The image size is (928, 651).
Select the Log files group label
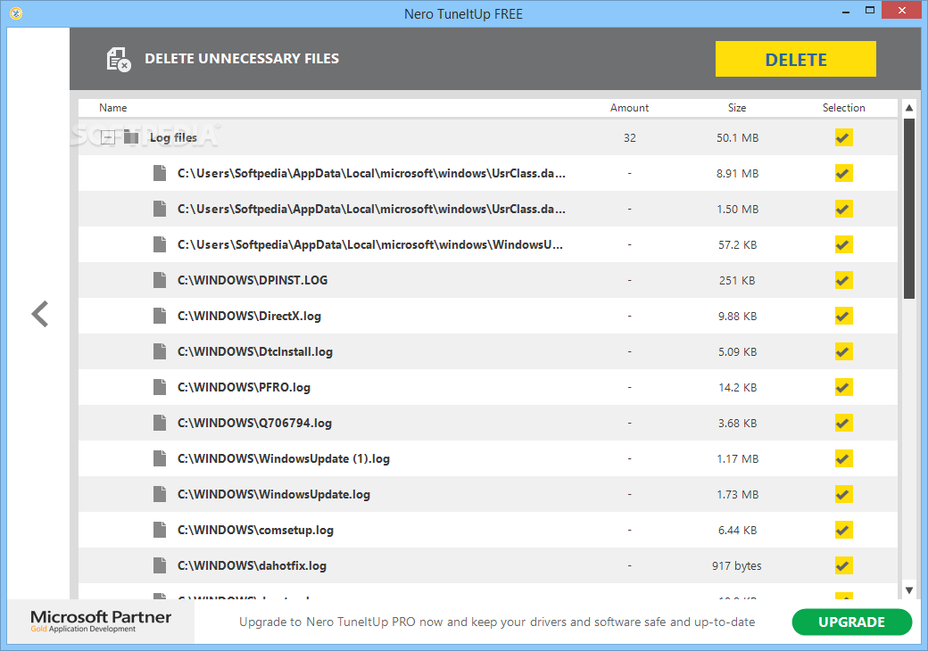(x=173, y=137)
